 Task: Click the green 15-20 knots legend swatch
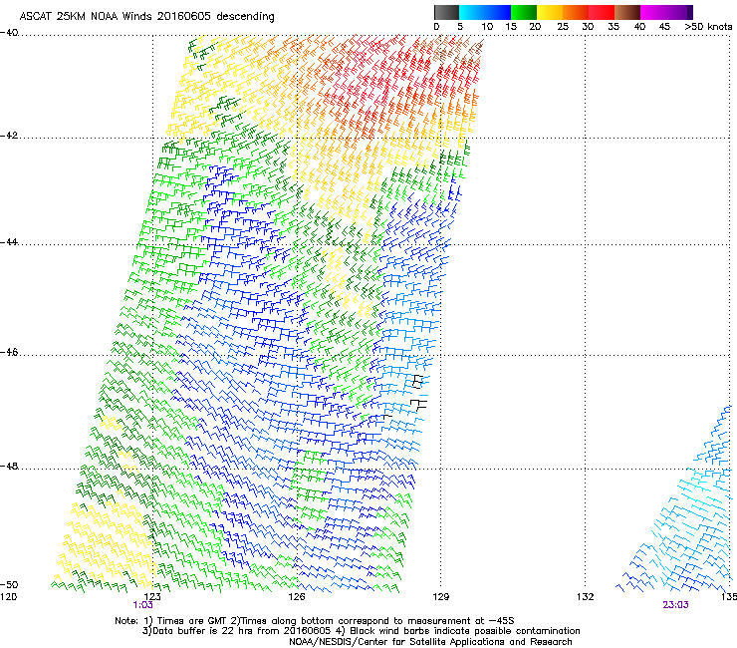524,12
